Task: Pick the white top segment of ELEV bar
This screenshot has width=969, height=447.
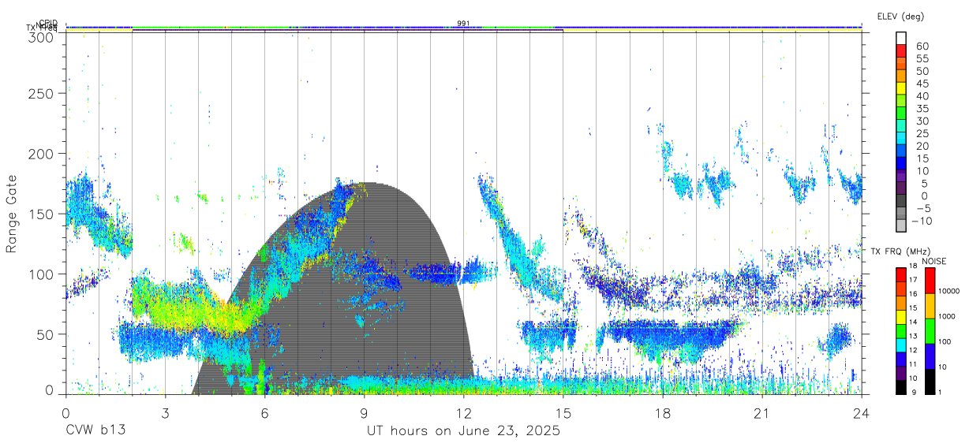Action: [902, 39]
